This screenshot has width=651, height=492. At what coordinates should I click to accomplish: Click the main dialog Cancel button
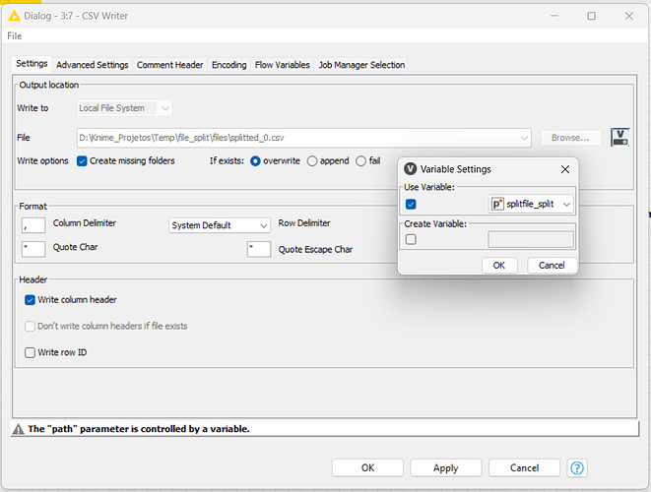[524, 468]
